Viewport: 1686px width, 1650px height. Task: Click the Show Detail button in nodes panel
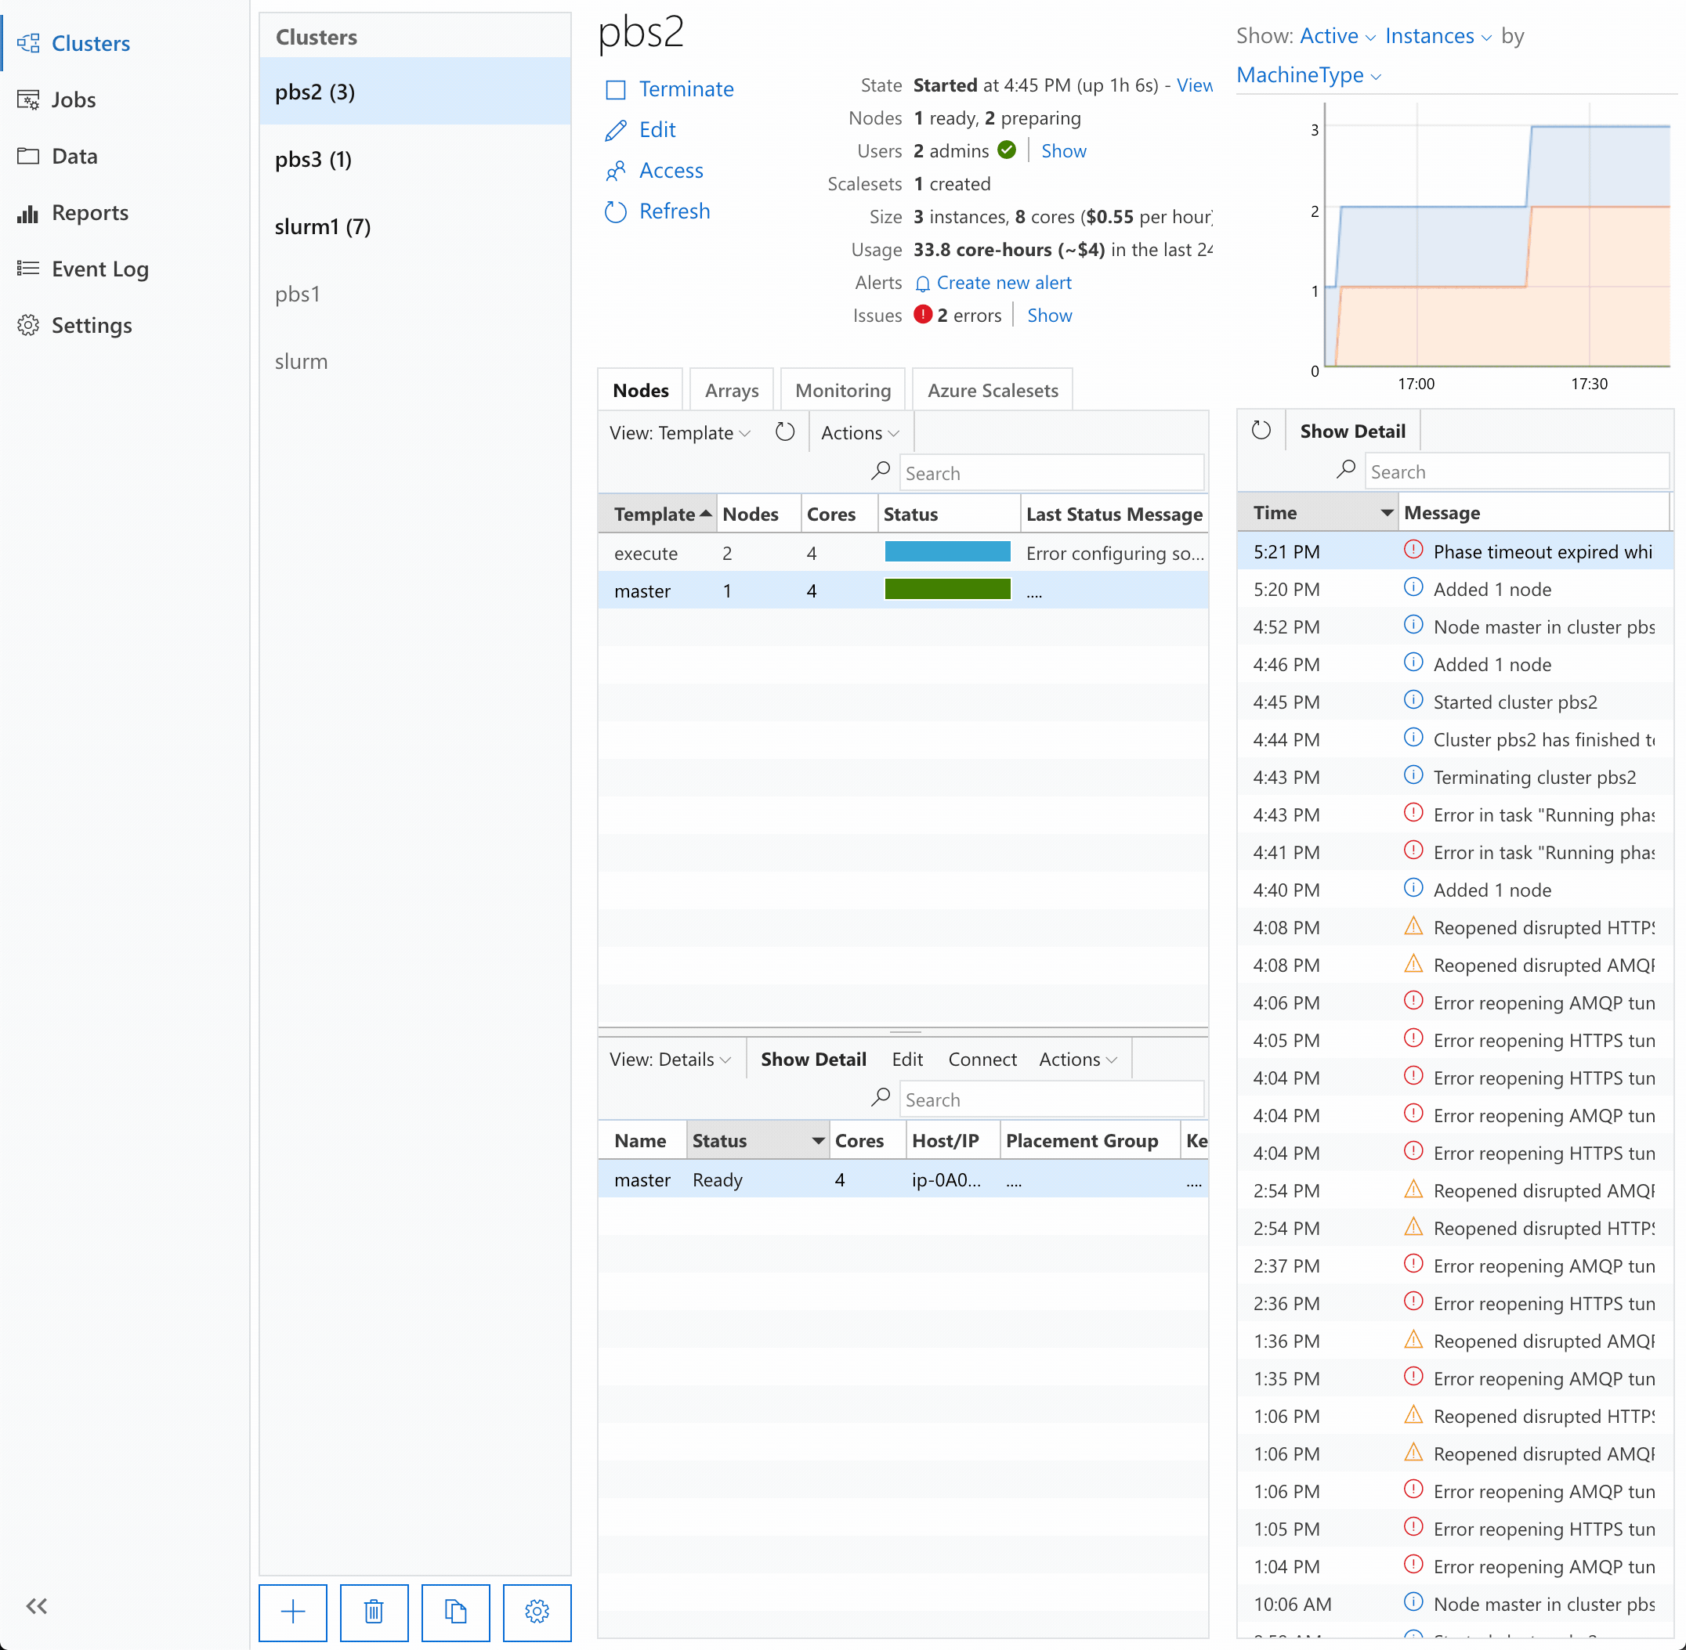[815, 1060]
